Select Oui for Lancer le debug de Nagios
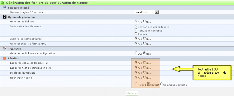Screen dimensions: 234x96 (136, 62)
